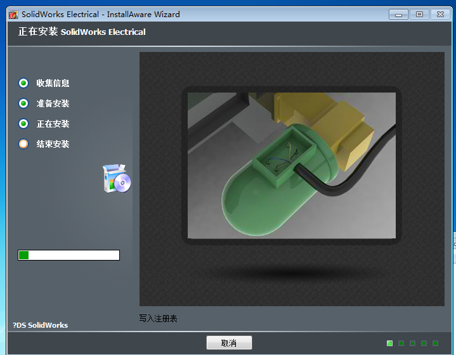
Task: Select the 结束安装 step radio indicator
Action: [23, 144]
